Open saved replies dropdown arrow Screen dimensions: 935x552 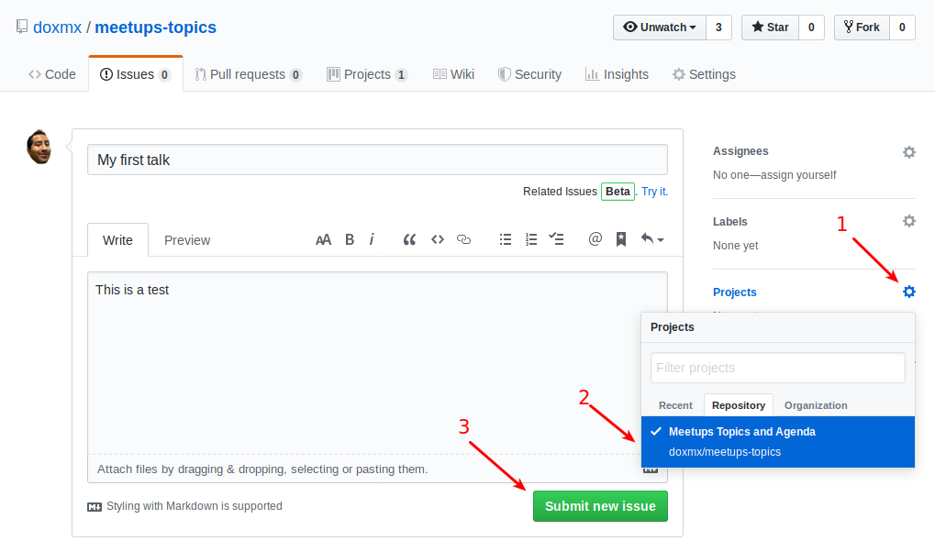click(651, 239)
